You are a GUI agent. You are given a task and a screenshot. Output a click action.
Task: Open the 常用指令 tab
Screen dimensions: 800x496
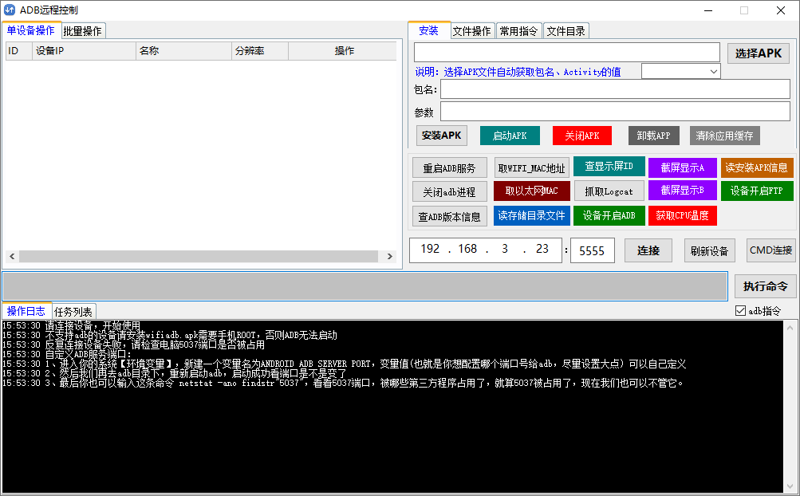pyautogui.click(x=519, y=31)
